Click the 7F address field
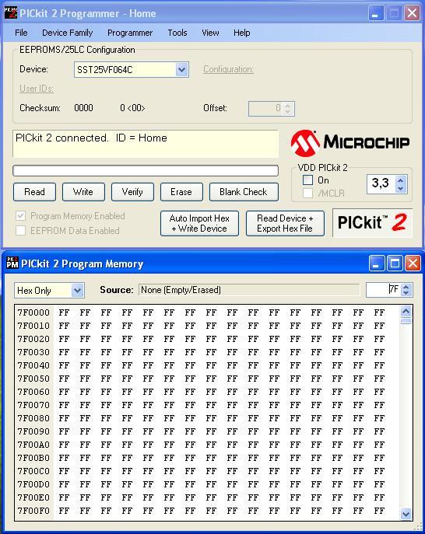This screenshot has height=534, width=425. [383, 290]
